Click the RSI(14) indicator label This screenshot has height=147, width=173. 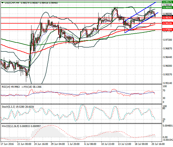pyautogui.click(x=6, y=87)
